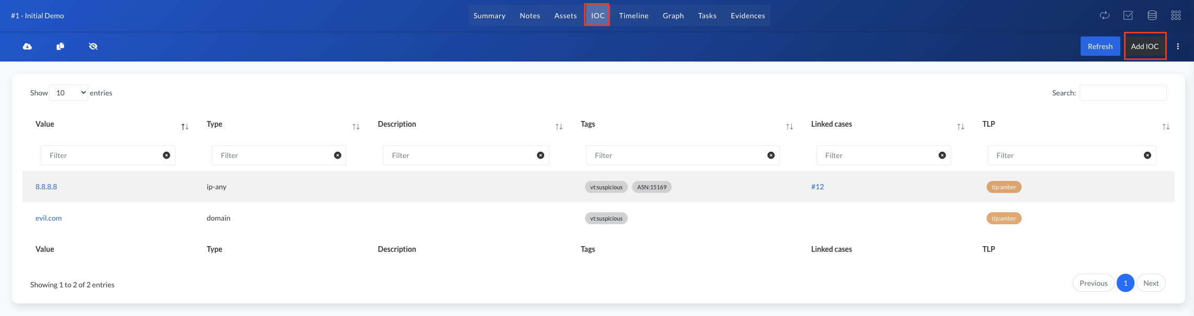Sort table by Value column arrows

pos(185,127)
